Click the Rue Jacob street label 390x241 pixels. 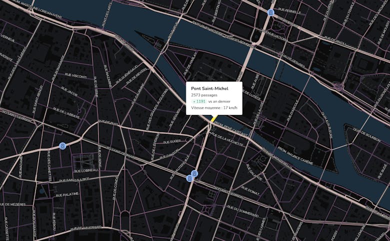coord(69,91)
